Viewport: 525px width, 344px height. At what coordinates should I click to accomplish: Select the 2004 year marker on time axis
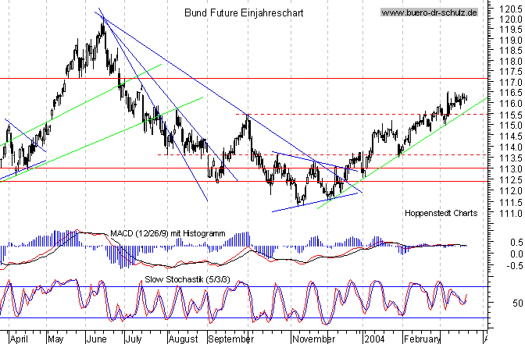pos(374,339)
